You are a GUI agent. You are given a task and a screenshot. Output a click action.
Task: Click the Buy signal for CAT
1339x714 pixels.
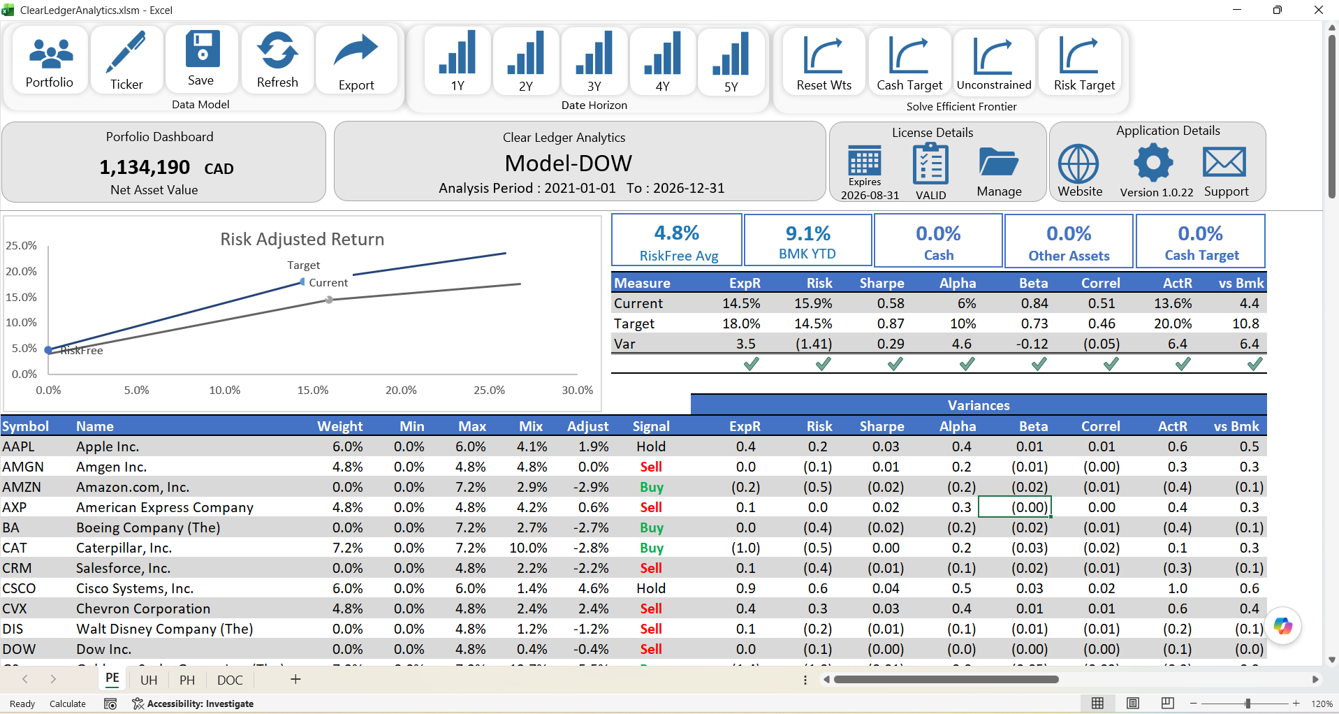click(651, 548)
